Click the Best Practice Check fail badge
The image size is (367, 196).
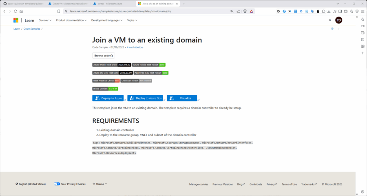tap(106, 81)
